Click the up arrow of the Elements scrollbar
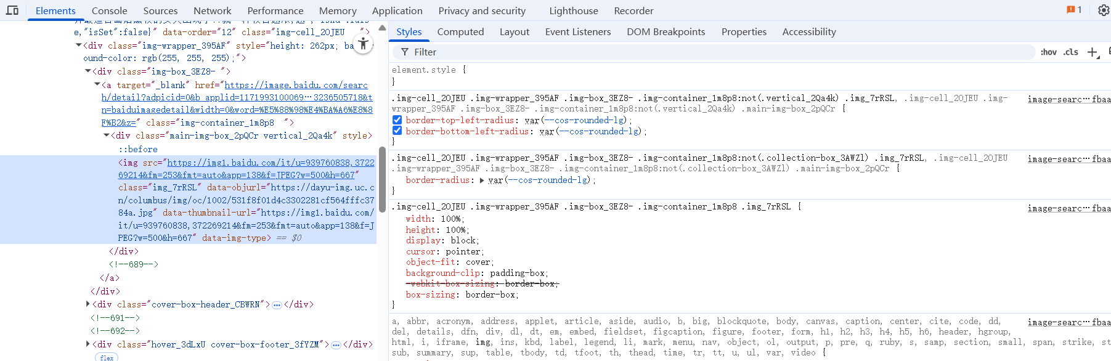 pos(382,28)
